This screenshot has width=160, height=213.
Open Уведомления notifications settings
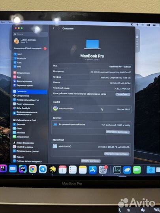pos(21,73)
